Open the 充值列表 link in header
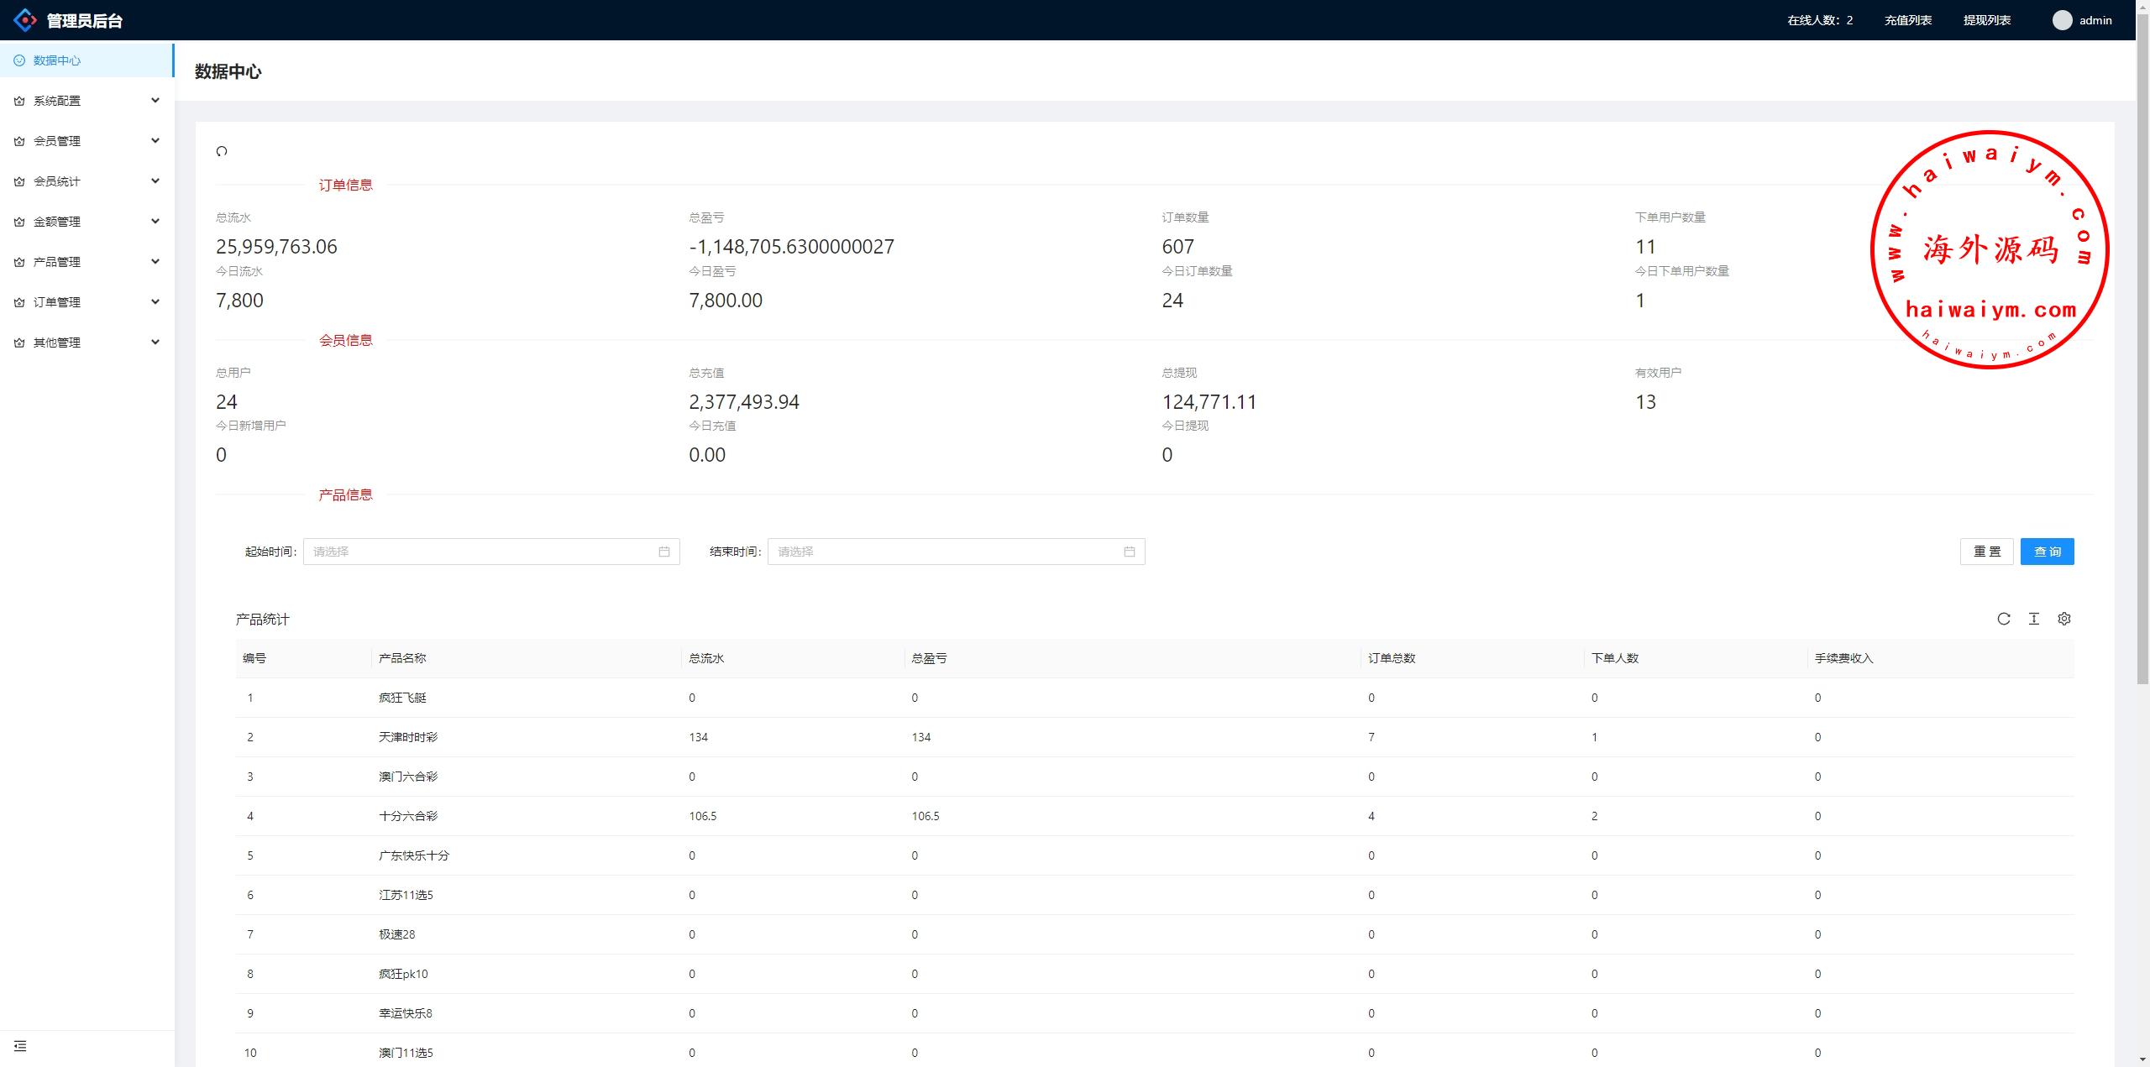Image resolution: width=2150 pixels, height=1067 pixels. tap(1907, 20)
